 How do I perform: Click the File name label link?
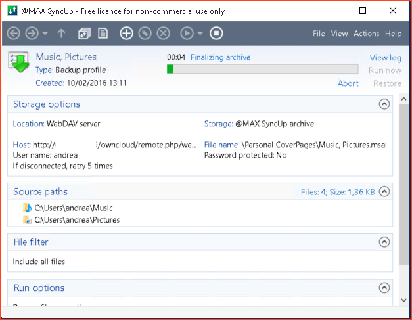[x=221, y=145]
